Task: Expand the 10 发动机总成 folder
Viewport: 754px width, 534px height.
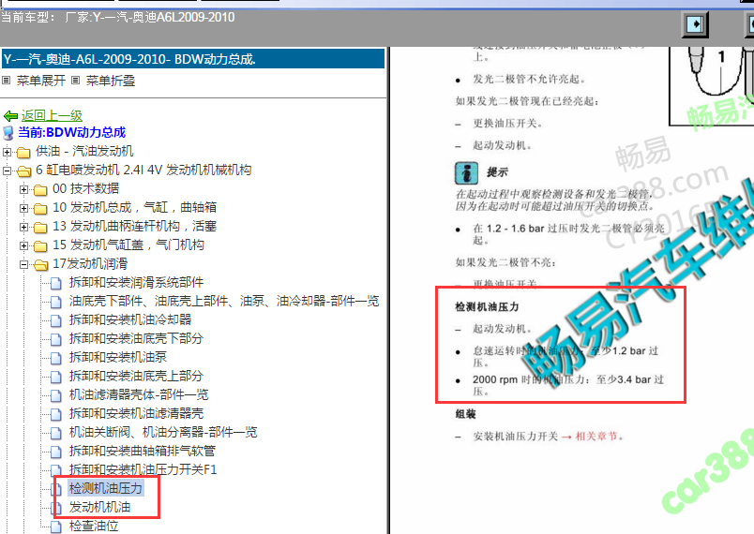Action: click(x=23, y=208)
